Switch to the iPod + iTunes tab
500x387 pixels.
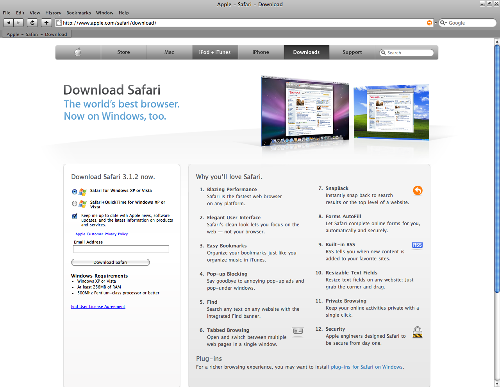(x=215, y=52)
